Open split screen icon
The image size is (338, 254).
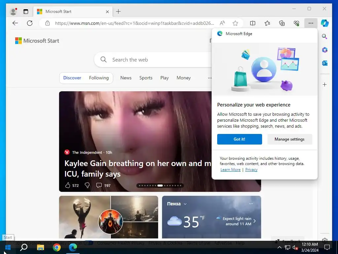pyautogui.click(x=253, y=23)
